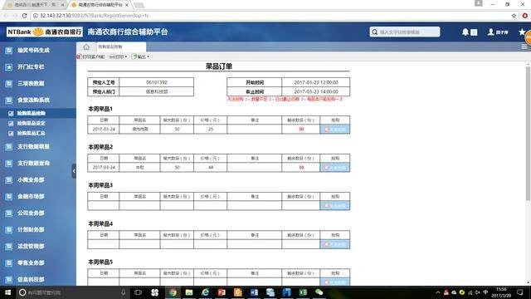Screen dimensions: 531x299
Task: Click the favorites star in blue header
Action: pos(522,32)
